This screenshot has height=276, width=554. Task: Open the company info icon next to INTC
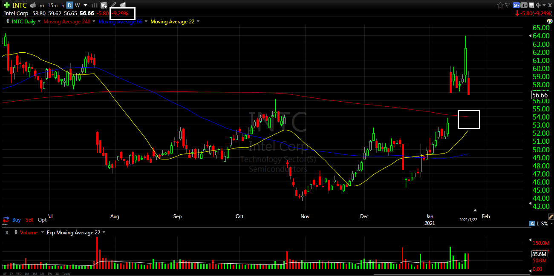[33, 6]
